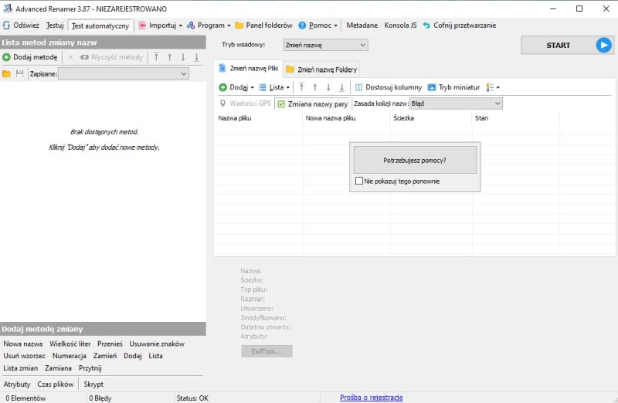Check Nie pokazuj tego ponownie

[359, 181]
